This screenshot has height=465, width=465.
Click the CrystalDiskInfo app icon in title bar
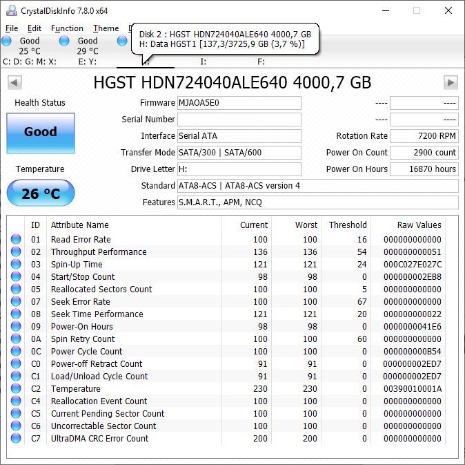12,10
